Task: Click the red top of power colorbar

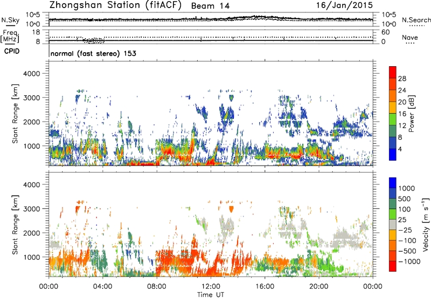Action: click(393, 72)
